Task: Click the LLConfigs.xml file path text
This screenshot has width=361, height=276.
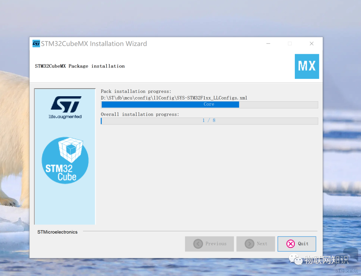Action: point(174,98)
